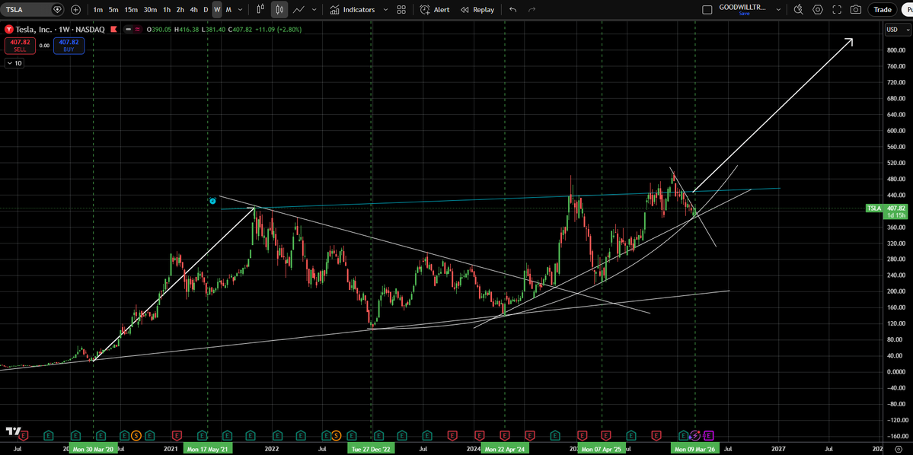Enter fullscreen mode
This screenshot has height=455, width=913.
pos(837,9)
